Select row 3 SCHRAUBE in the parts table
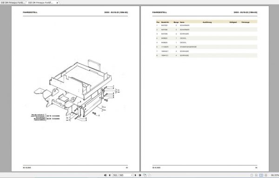Image resolution: width=279 pixels, height=178 pixels. click(207, 34)
